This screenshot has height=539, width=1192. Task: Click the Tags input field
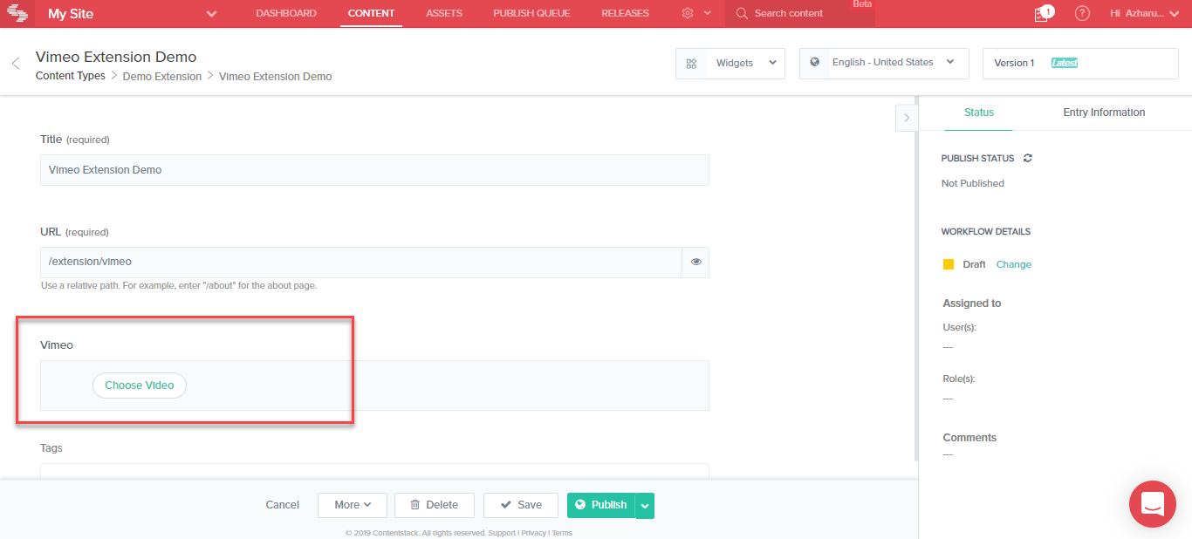point(374,471)
